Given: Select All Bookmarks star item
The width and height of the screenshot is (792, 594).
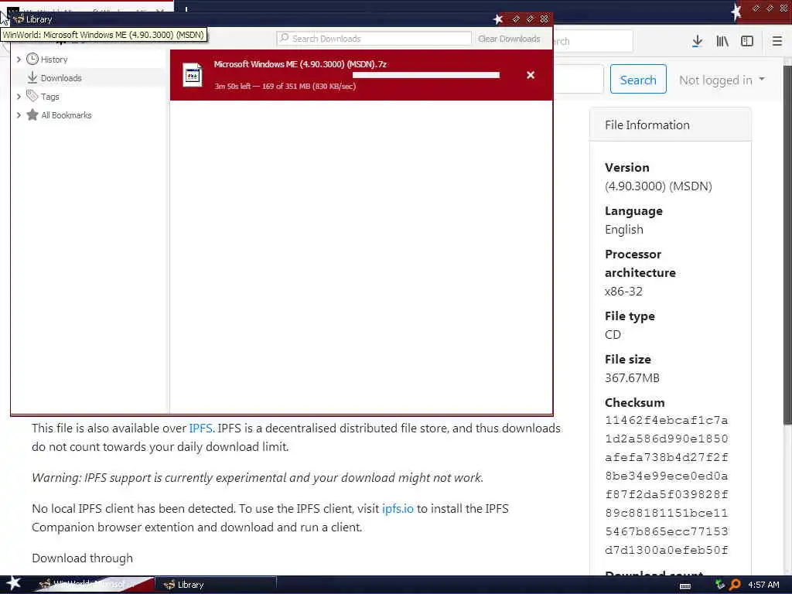Looking at the screenshot, I should point(66,115).
